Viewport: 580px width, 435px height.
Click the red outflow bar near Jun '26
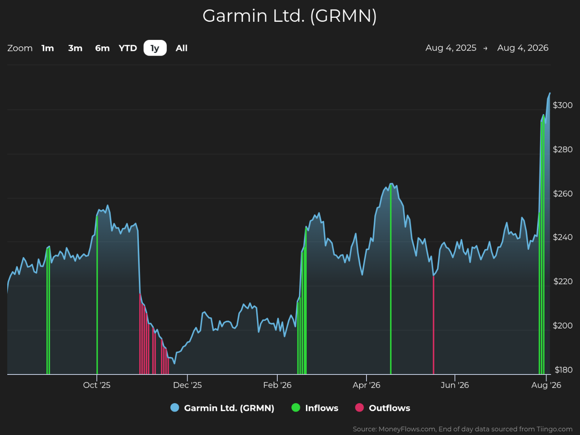pyautogui.click(x=433, y=325)
